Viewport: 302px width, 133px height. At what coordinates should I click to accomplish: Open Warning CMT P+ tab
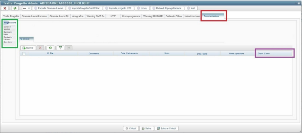(96, 16)
